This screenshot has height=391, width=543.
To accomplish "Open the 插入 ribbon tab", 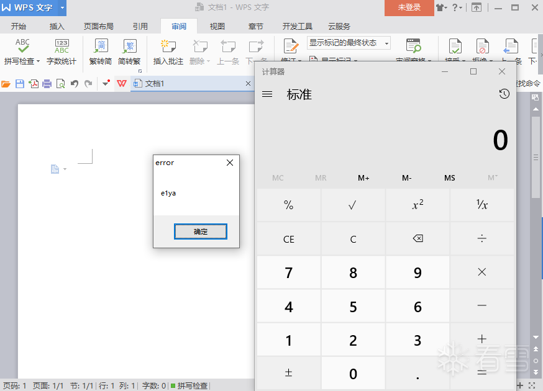I will pos(57,26).
